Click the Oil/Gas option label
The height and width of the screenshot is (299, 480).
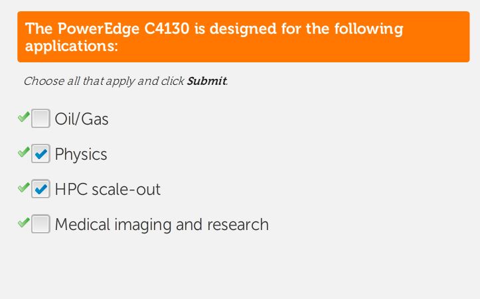pyautogui.click(x=82, y=119)
